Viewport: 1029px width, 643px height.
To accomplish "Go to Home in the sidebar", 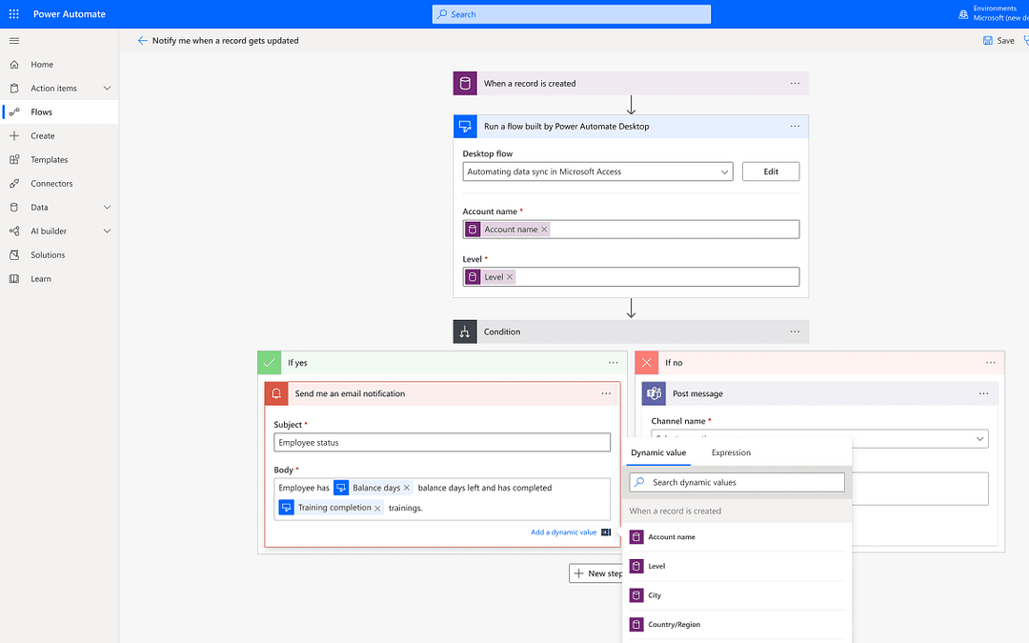I will tap(42, 65).
